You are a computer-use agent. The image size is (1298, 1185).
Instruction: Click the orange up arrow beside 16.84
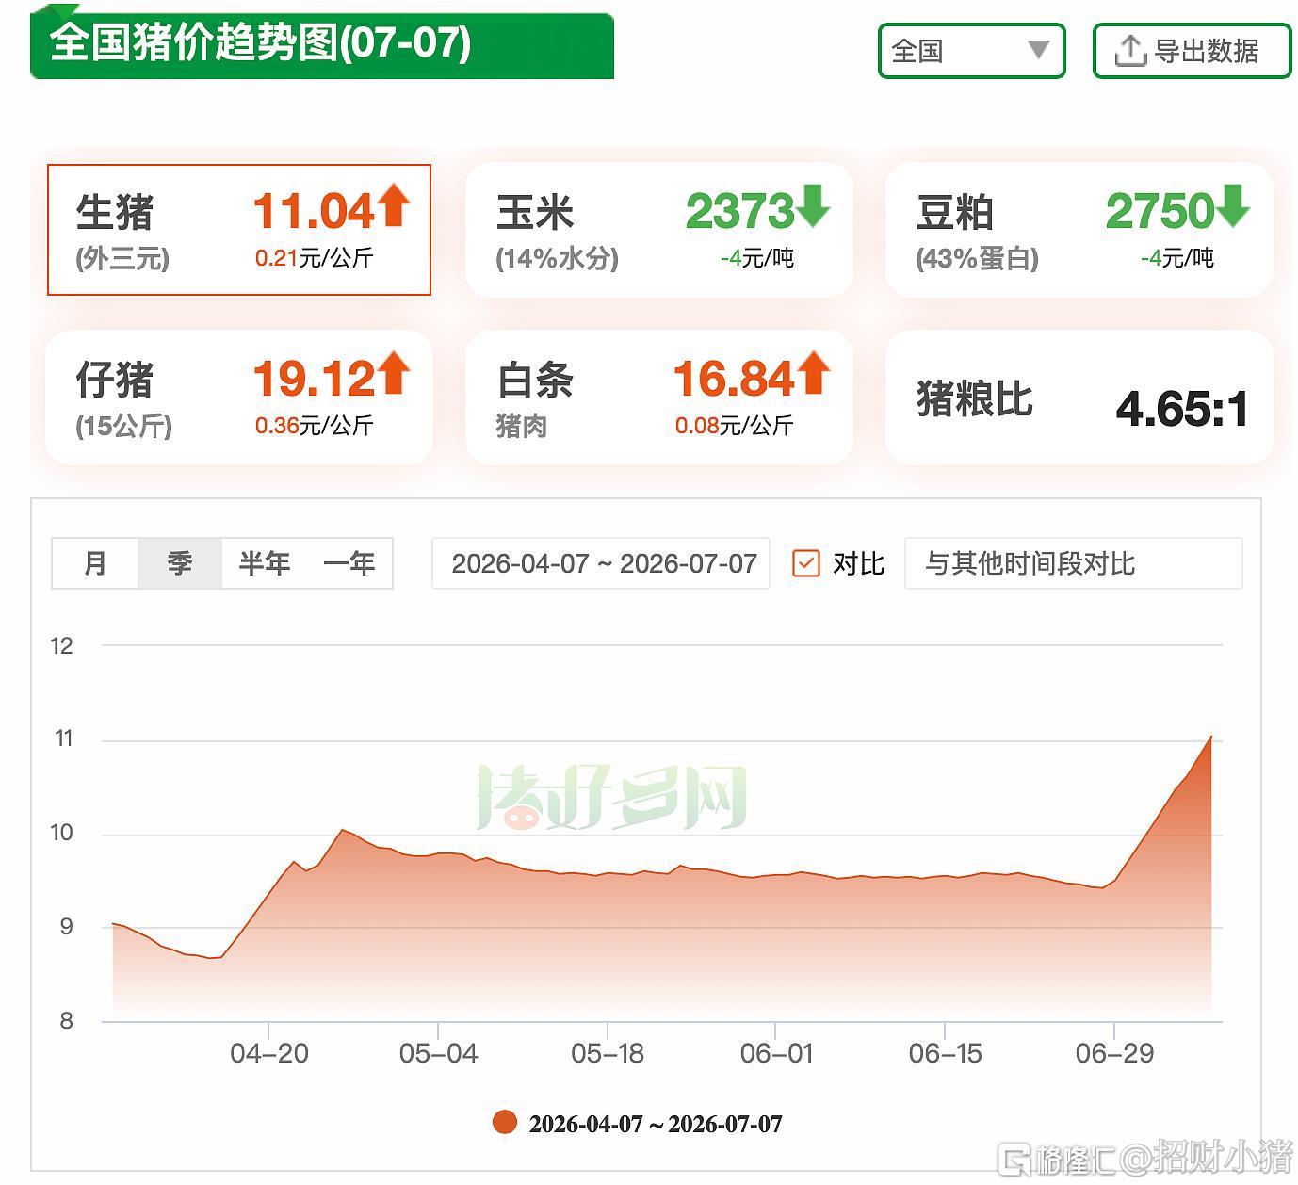click(x=814, y=373)
